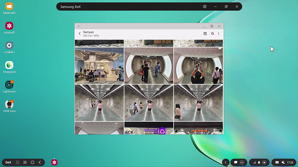Open the SCB bank storefront photo
Viewport: 298px width, 167px height.
[x=149, y=128]
